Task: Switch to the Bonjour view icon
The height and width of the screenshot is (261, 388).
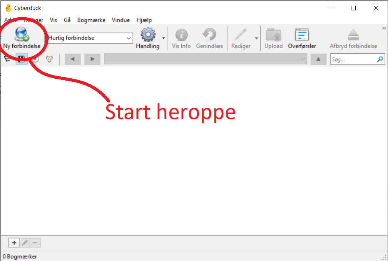Action: click(x=50, y=59)
